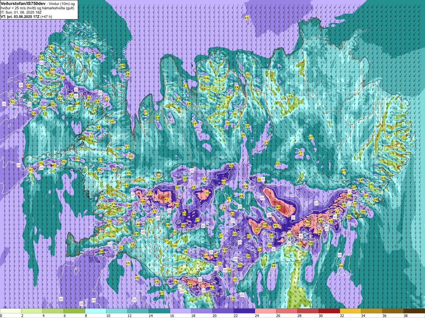Click the 8–10 m/s light cyan legend swatch
This screenshot has height=318, width=425.
(96, 311)
